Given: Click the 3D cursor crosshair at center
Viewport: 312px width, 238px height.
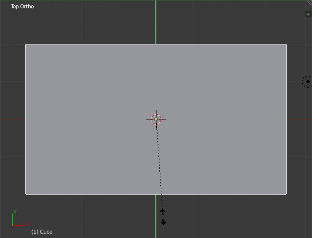Looking at the screenshot, I should (156, 119).
